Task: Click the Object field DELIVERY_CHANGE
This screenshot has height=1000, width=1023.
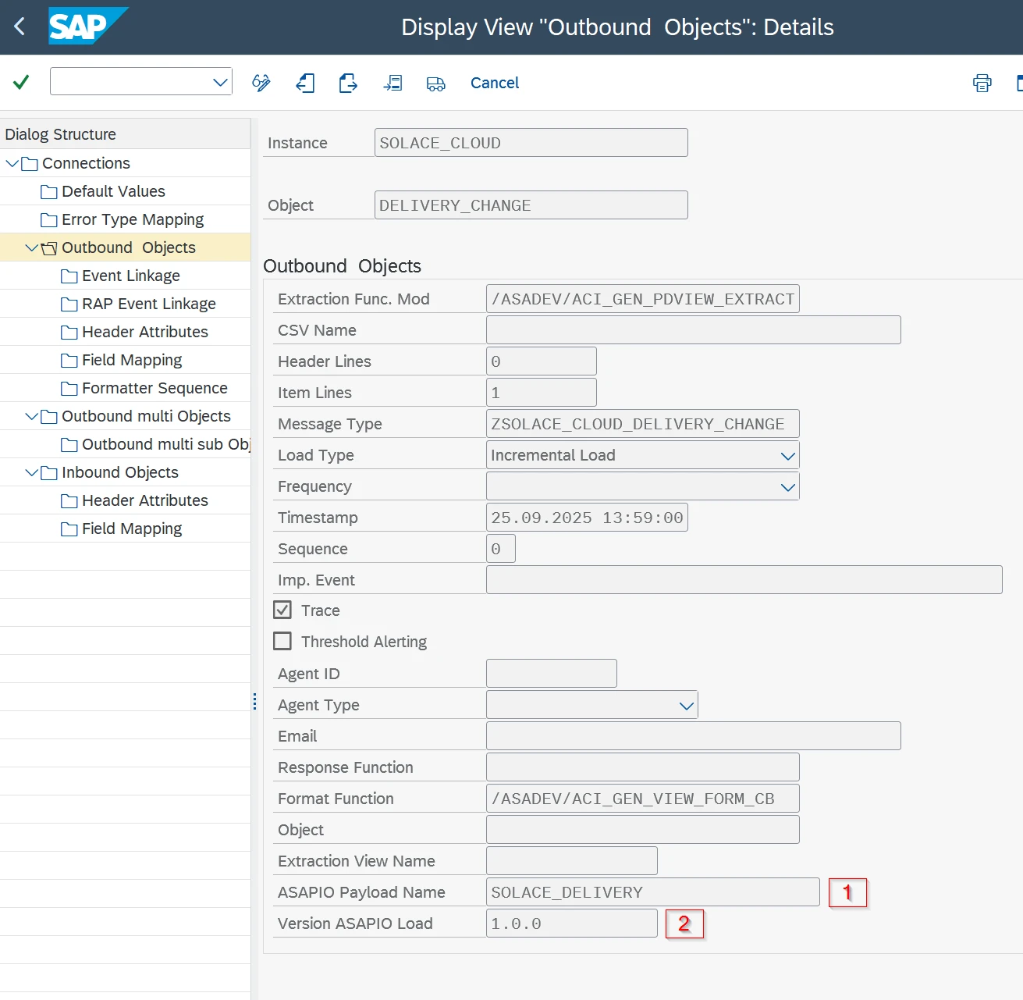Action: pos(531,205)
